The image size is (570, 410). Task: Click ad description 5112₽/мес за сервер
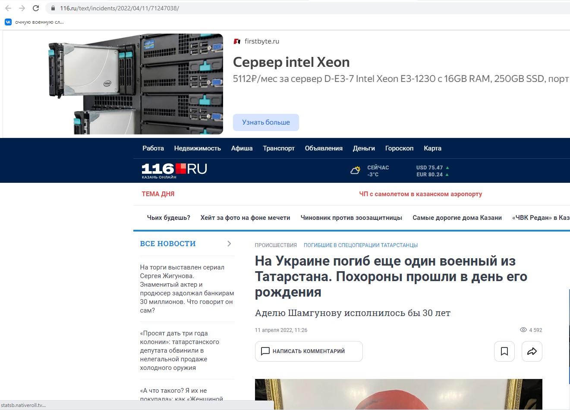[x=401, y=79]
